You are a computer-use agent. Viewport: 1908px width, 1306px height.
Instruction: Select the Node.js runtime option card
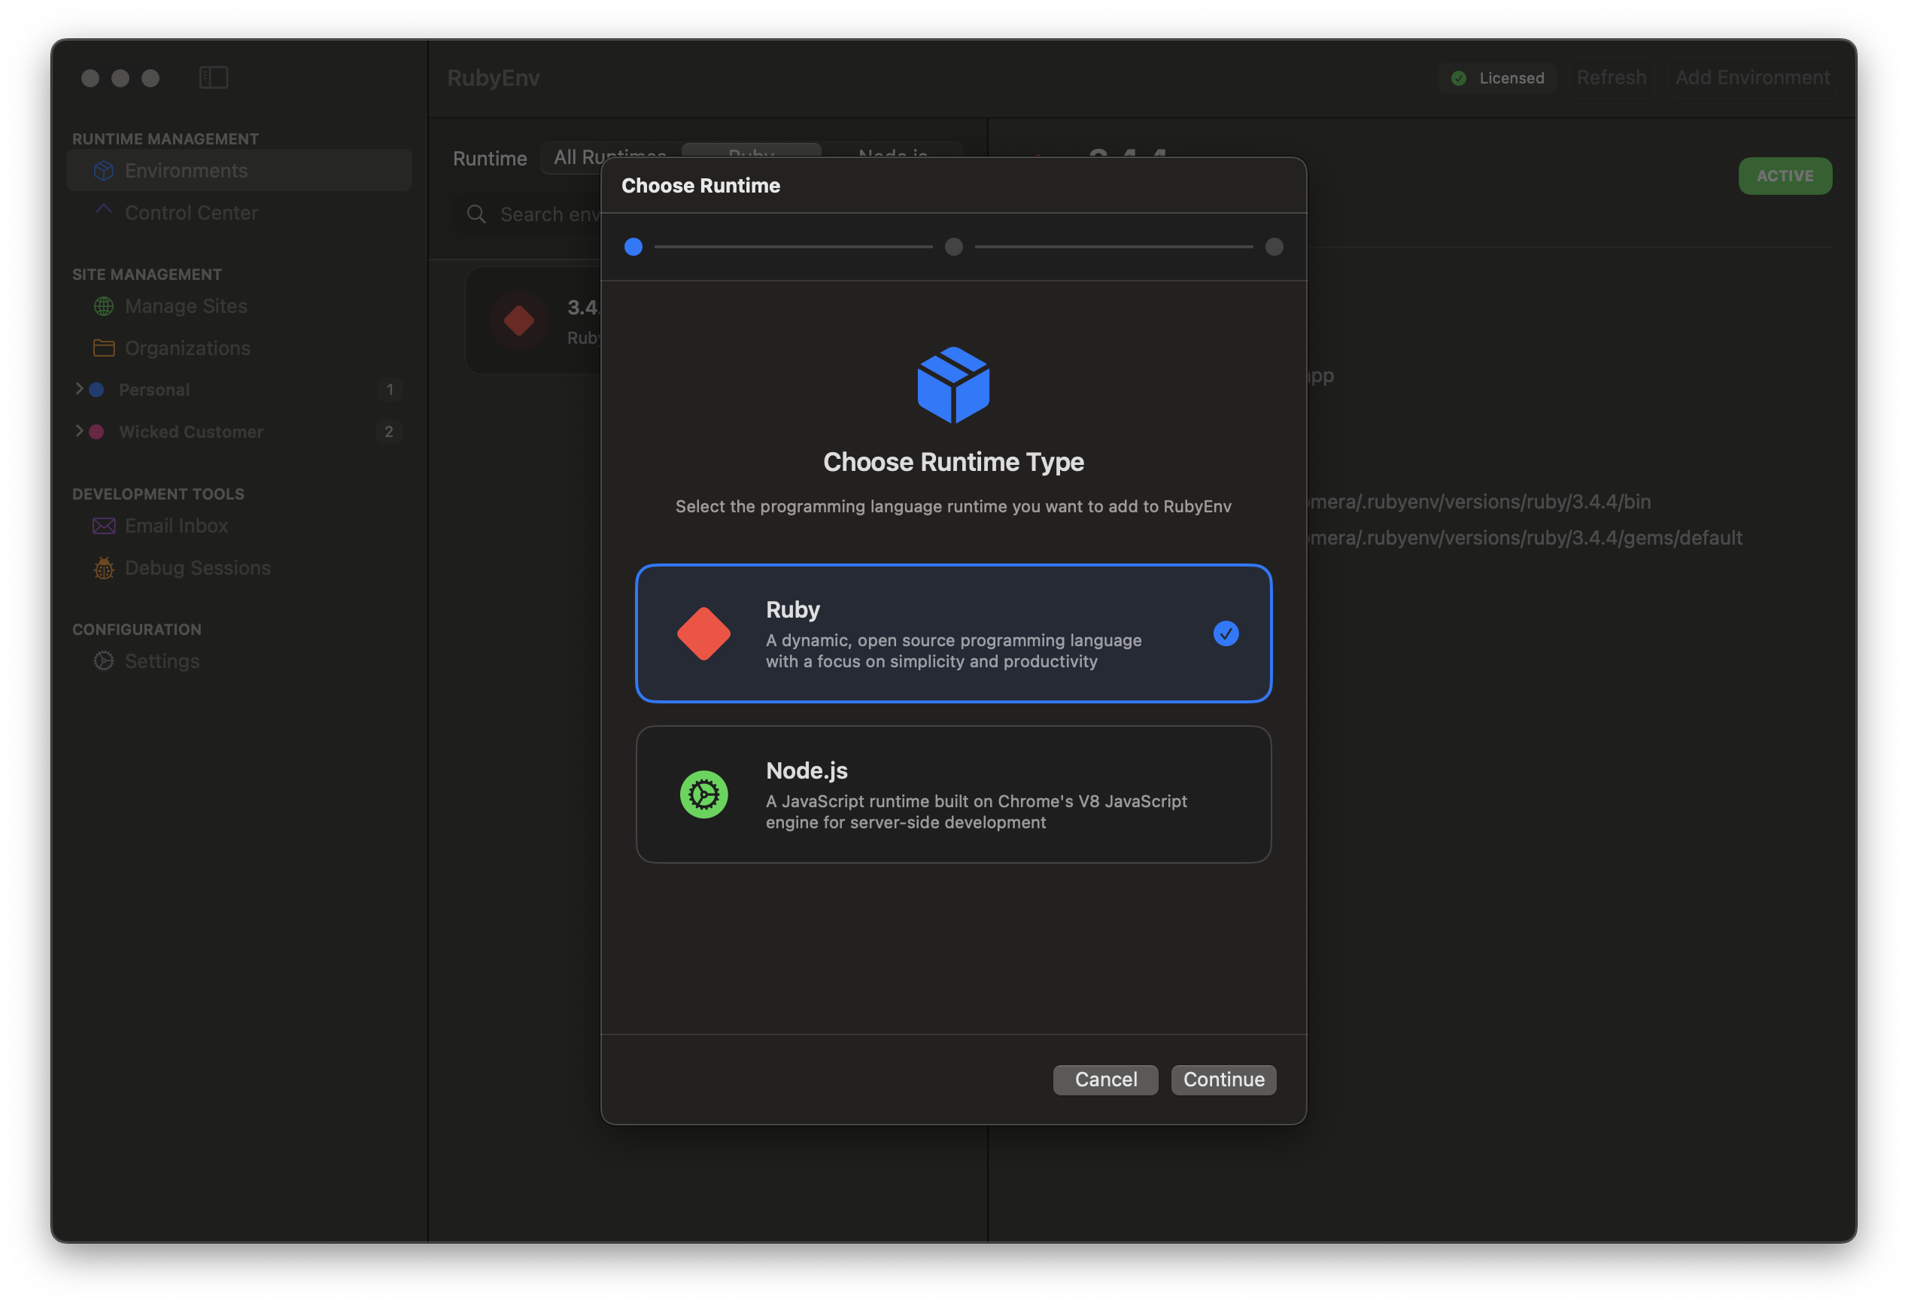pos(953,794)
